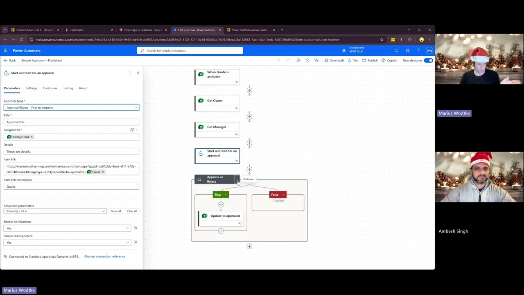Click Change connection reference link
This screenshot has height=295, width=524.
104,256
